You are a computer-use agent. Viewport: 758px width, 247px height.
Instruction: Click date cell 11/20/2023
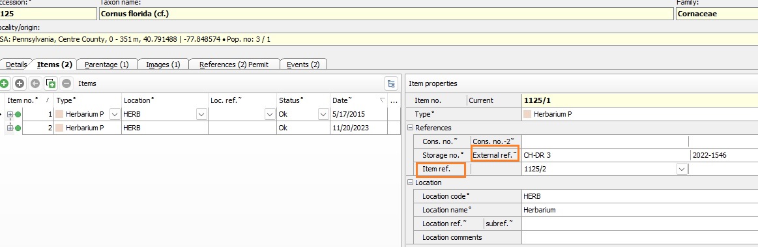coord(358,128)
